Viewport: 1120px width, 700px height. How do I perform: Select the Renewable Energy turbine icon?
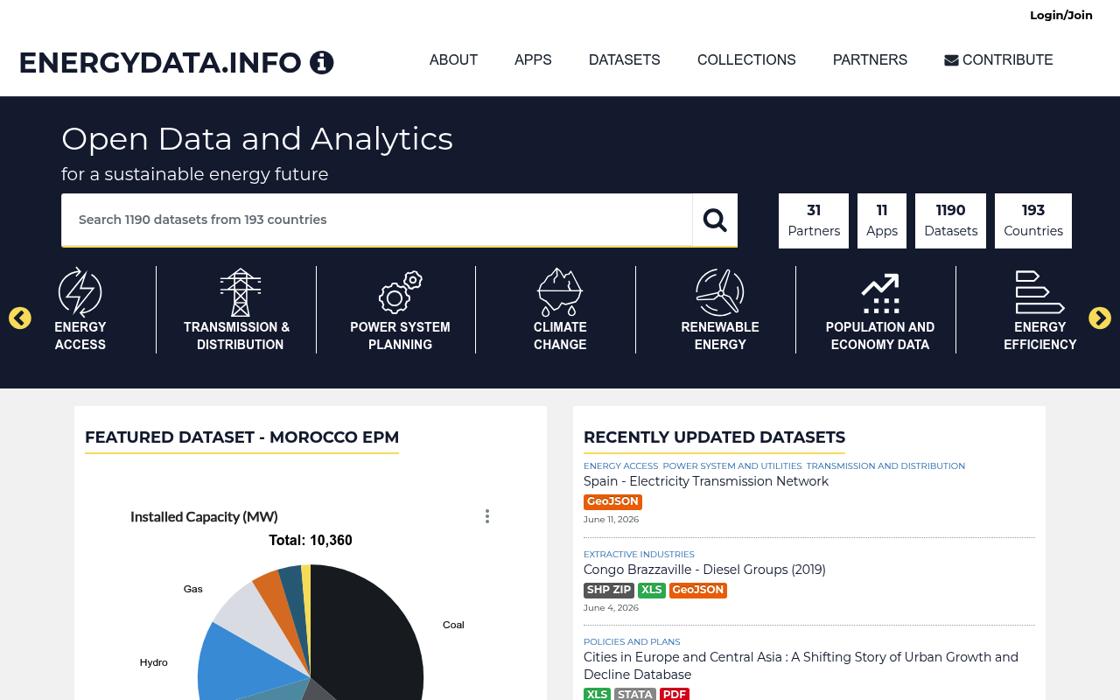(x=720, y=292)
